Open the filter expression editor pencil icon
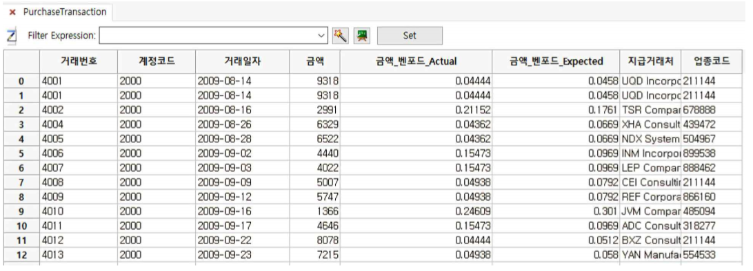 12,36
